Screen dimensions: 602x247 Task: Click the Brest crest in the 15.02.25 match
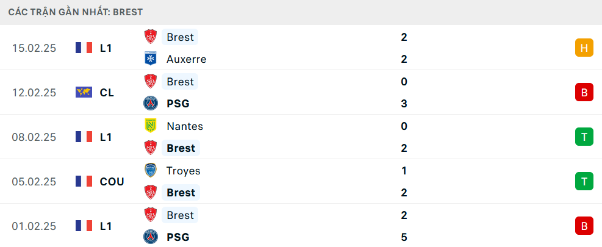150,37
